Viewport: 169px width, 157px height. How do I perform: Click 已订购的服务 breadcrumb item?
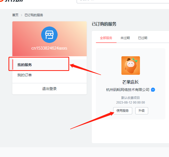pyautogui.click(x=34, y=15)
